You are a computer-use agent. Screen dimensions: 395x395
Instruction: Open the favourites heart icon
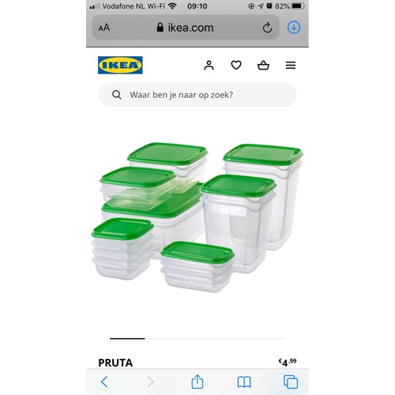click(236, 65)
